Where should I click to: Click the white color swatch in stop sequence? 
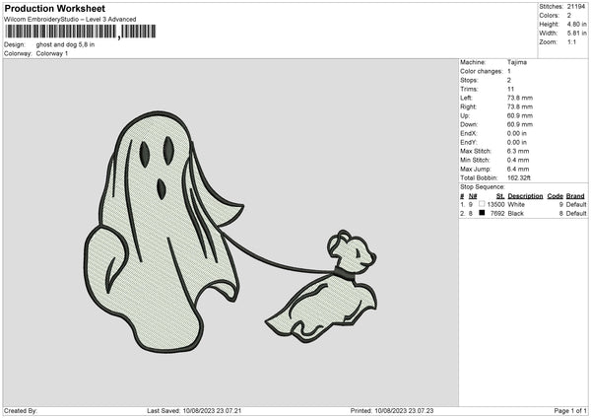point(482,204)
